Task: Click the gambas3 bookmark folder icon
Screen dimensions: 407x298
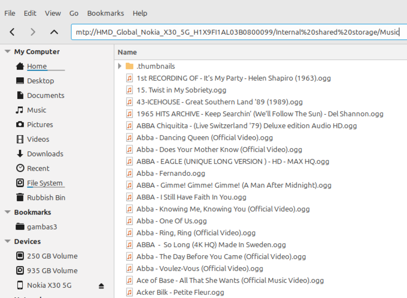Action: [20, 227]
